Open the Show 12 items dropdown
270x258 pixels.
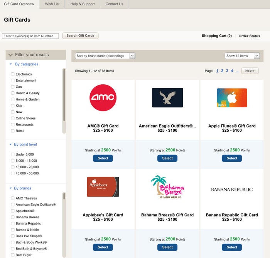pos(242,56)
